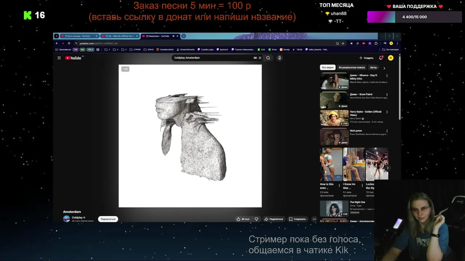Reload the browser page
This screenshot has height=261, width=465.
click(x=69, y=43)
